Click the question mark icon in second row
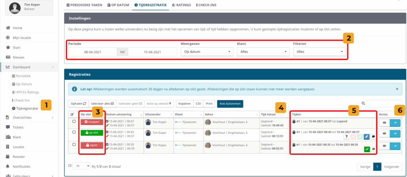Viewport: 407px width, 177px height. pos(347,137)
